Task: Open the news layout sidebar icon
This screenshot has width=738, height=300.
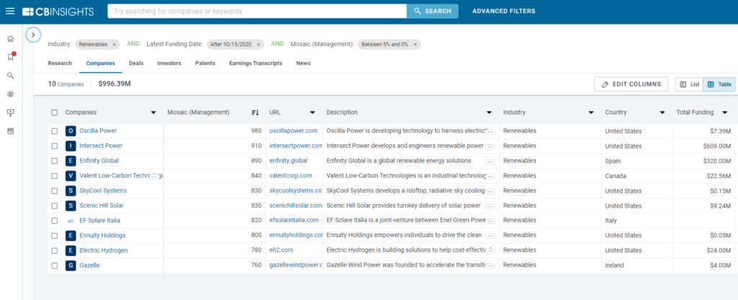Action: pyautogui.click(x=10, y=131)
